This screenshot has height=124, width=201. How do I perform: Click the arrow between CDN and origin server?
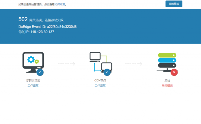coord(134,64)
